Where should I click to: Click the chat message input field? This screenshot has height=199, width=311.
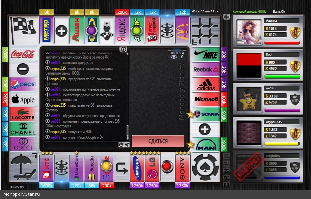coord(81,144)
